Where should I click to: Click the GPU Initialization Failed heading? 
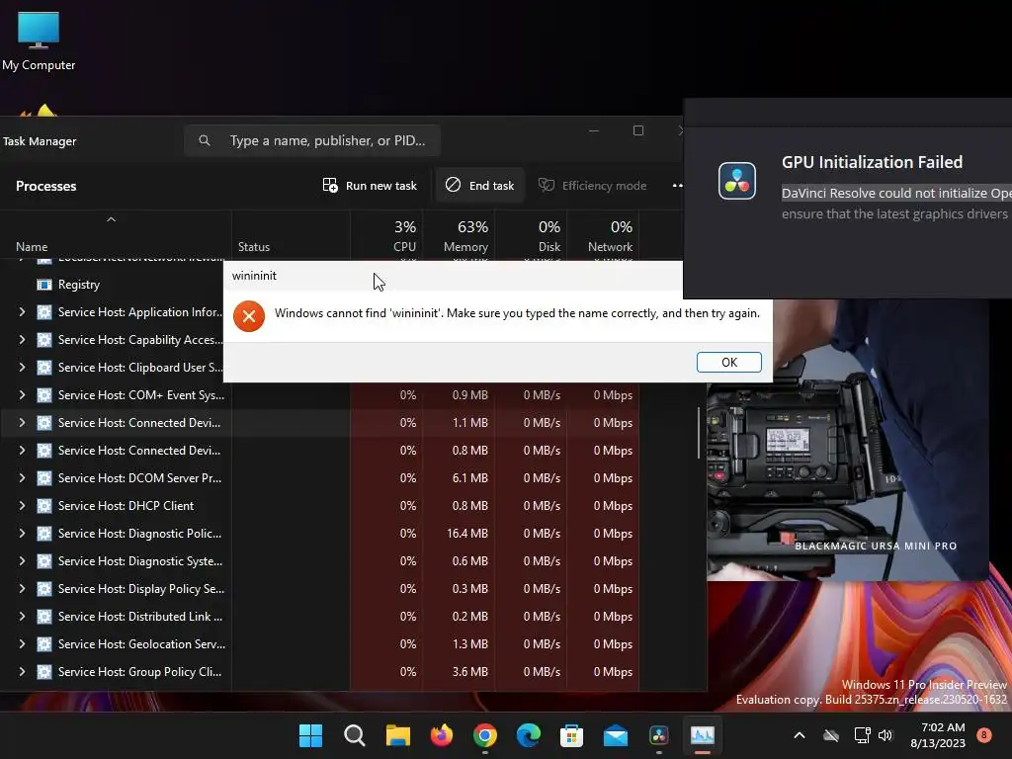click(x=872, y=162)
